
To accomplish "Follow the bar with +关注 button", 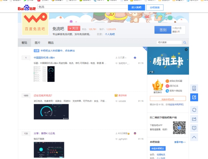I will (x=74, y=28).
